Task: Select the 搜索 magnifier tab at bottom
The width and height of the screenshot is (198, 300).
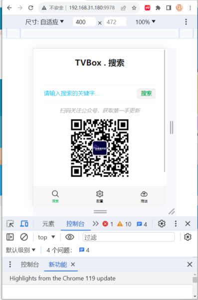Action: point(55,196)
